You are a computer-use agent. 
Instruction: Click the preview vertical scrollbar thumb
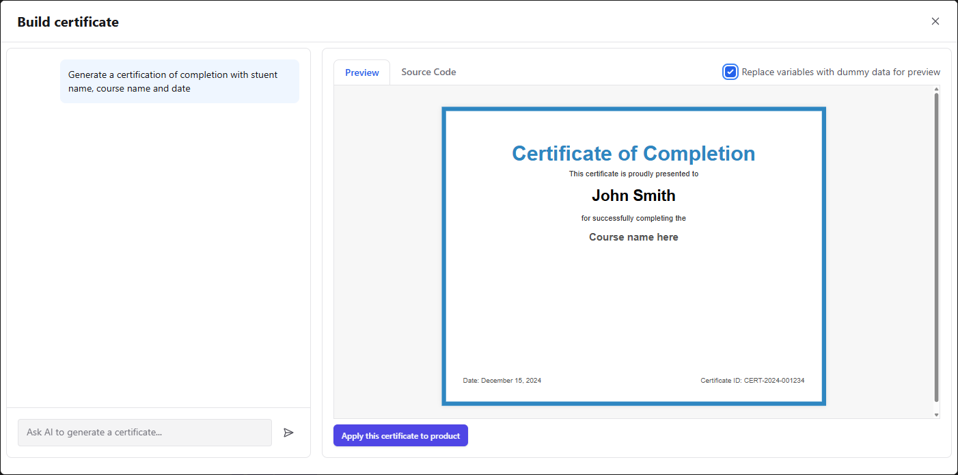point(936,246)
